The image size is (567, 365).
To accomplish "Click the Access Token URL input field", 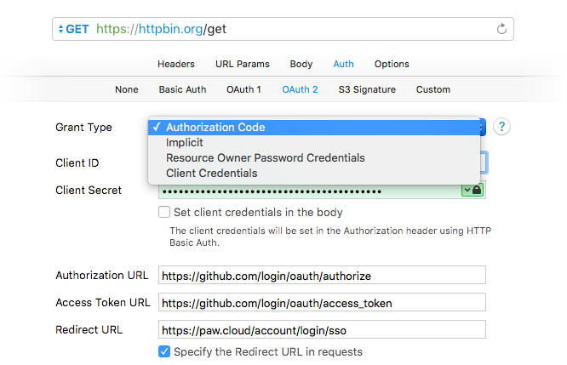I will click(x=322, y=303).
